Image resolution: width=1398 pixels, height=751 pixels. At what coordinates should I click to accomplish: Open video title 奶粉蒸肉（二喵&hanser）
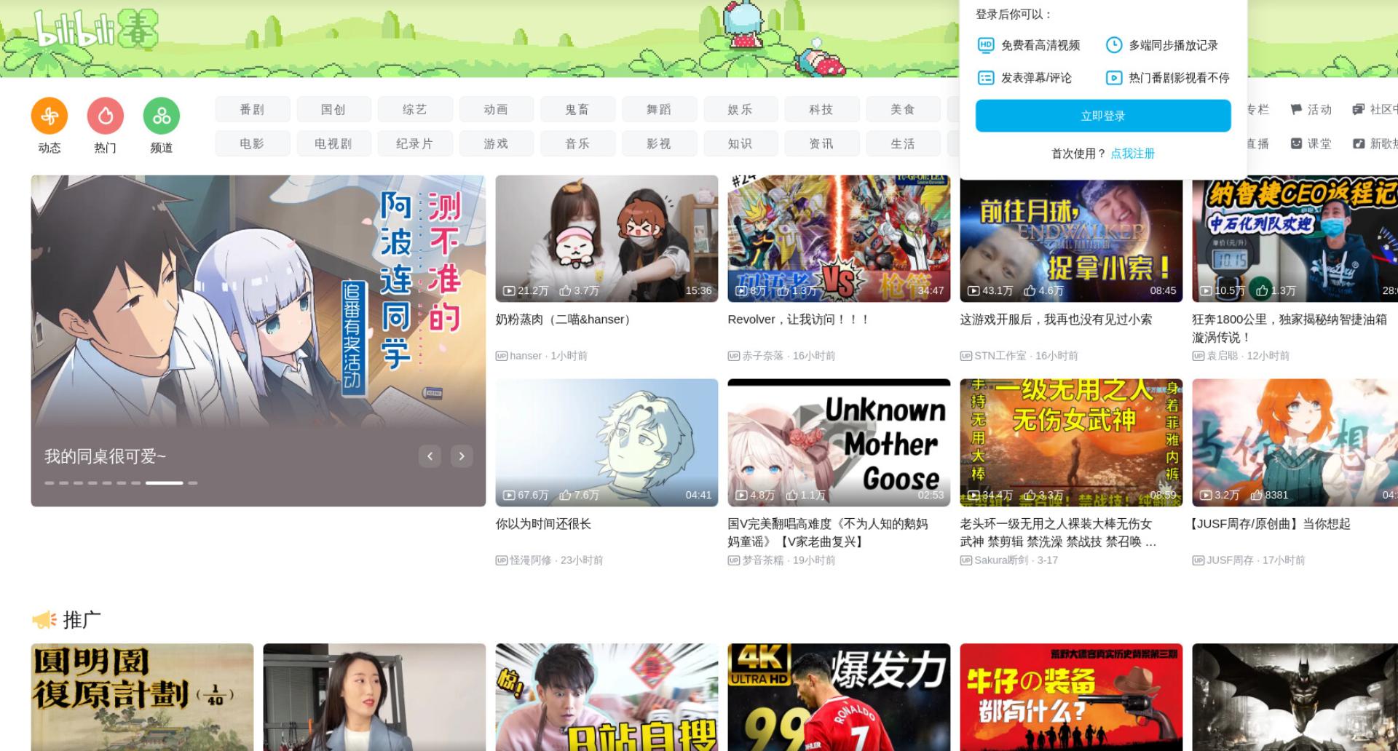[x=565, y=319]
